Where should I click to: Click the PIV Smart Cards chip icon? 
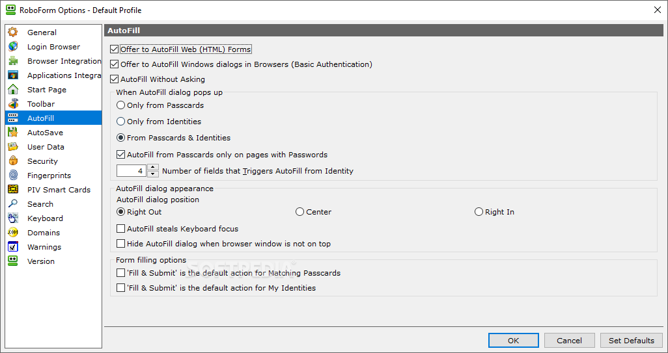[x=13, y=190]
